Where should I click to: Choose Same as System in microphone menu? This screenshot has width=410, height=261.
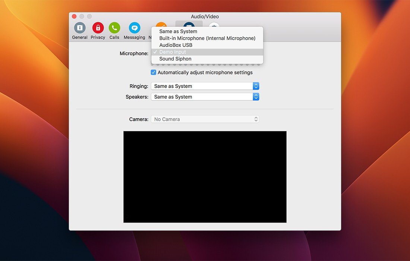[x=178, y=31]
